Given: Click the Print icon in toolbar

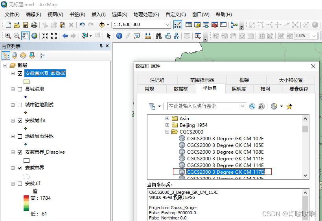Looking at the screenshot, I should [x=34, y=25].
